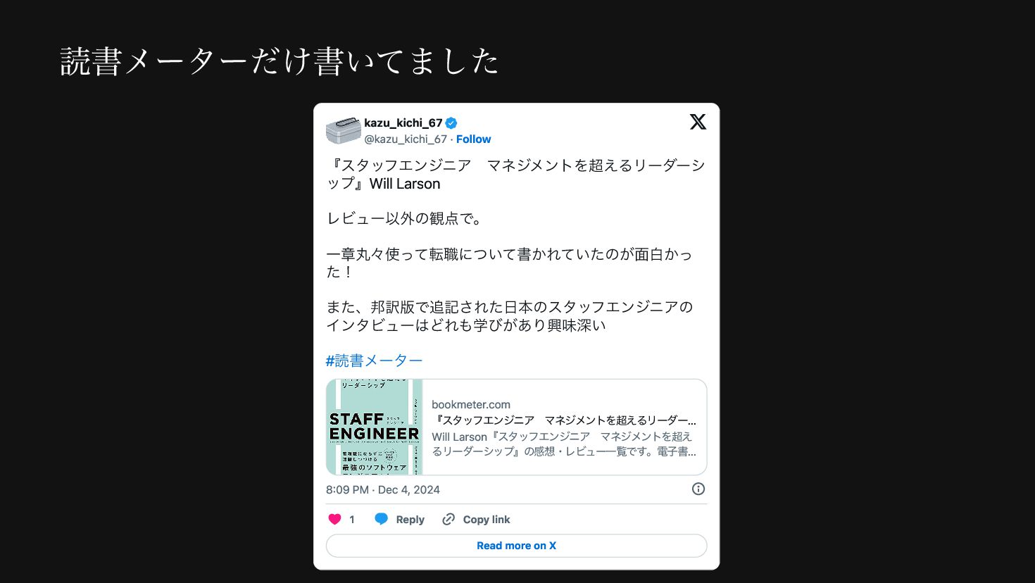Click the kazu_kichi_67 display name
Viewport: 1035px width, 583px height.
click(x=403, y=123)
